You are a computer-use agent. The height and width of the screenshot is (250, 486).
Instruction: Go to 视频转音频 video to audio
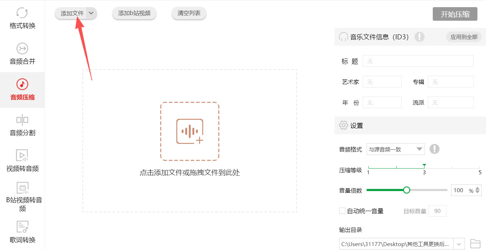pyautogui.click(x=23, y=161)
